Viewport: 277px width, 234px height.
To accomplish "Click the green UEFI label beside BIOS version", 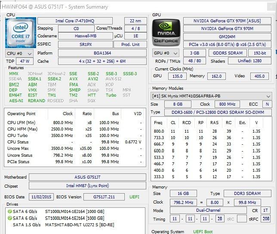I will [x=134, y=197].
